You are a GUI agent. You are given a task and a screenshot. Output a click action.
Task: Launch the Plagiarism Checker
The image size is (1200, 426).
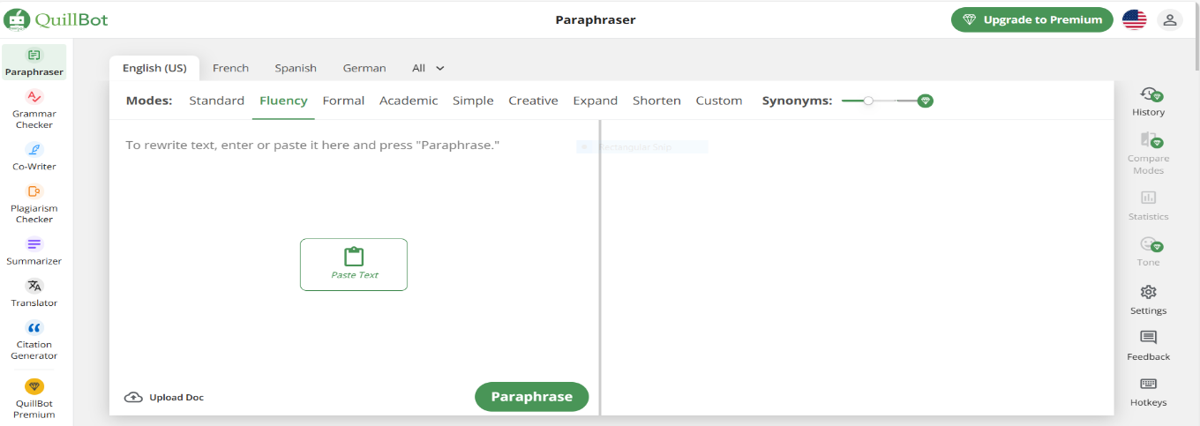pyautogui.click(x=34, y=203)
